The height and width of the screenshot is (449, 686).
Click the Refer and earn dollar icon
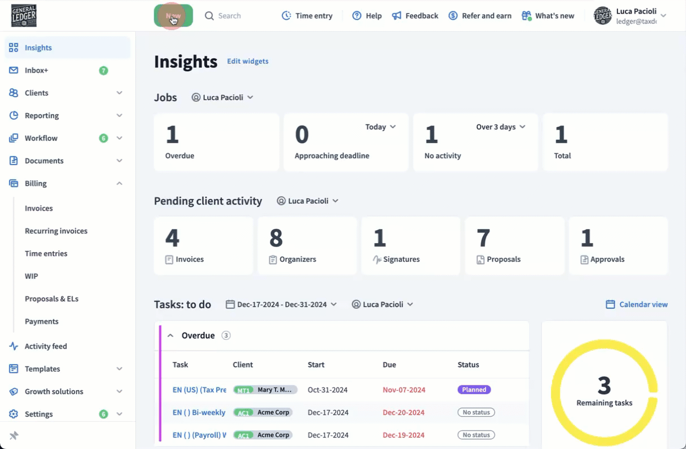[453, 16]
